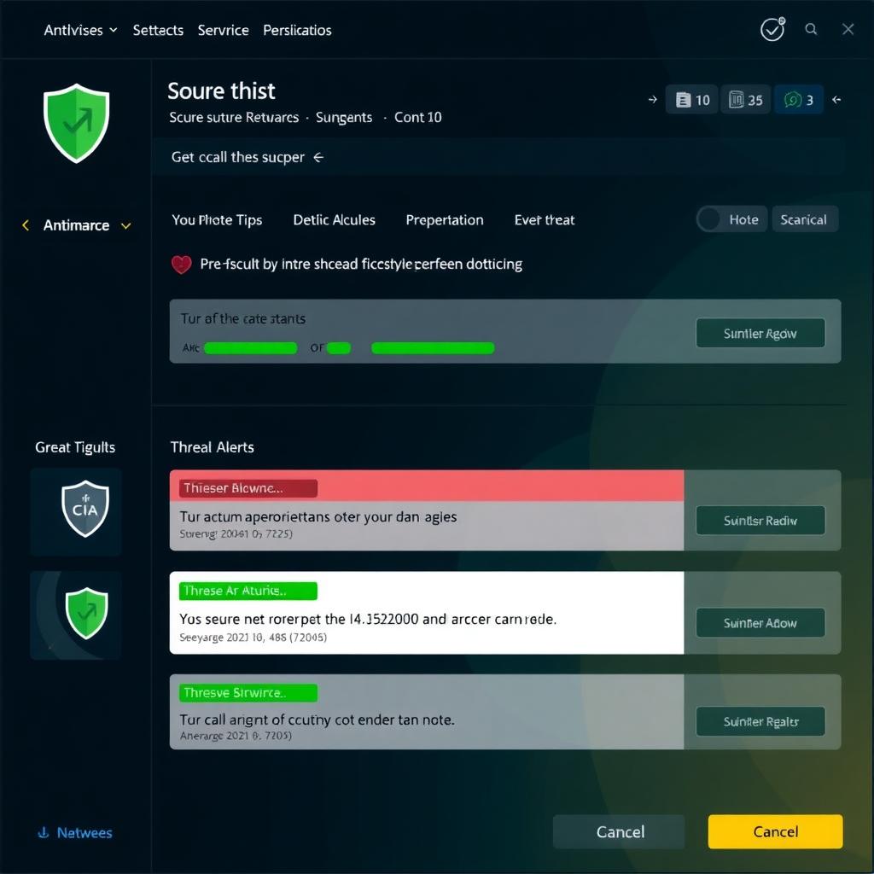Screen dimensions: 874x874
Task: Open the green chat counter showing 3
Action: 798,100
